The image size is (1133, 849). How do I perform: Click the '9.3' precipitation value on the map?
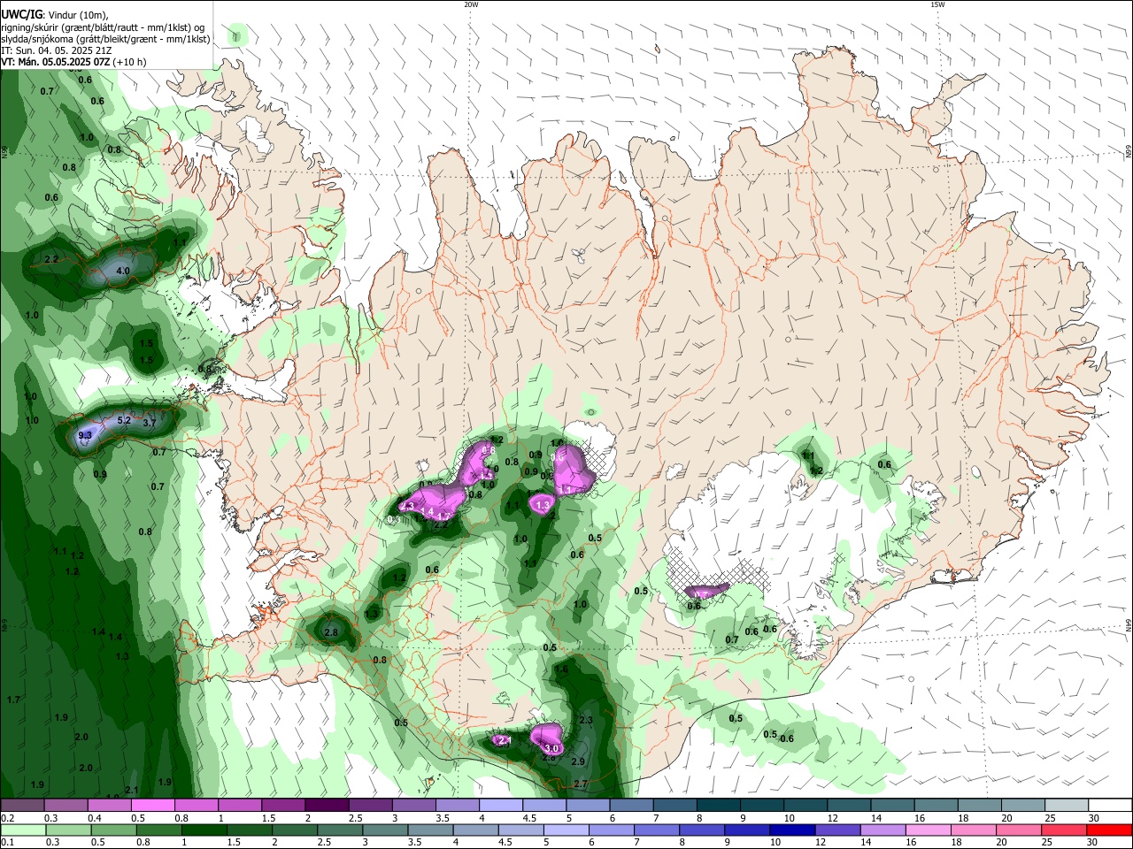point(86,435)
